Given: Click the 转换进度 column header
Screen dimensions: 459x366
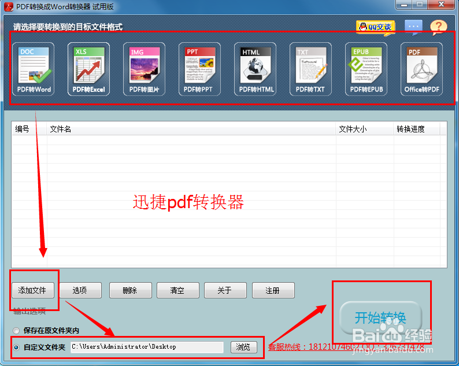Looking at the screenshot, I should (x=416, y=129).
